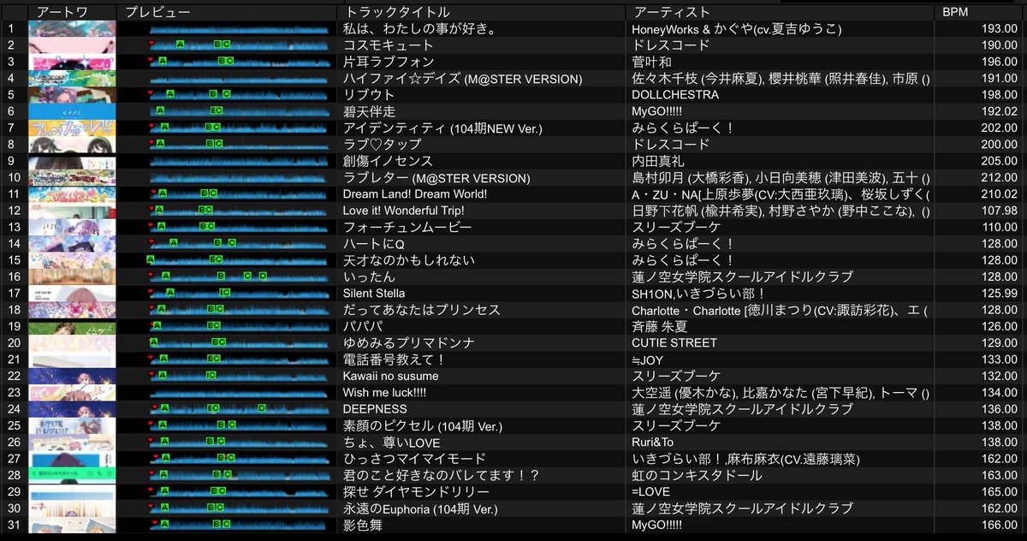Image resolution: width=1027 pixels, height=541 pixels.
Task: Click artist ≒JOY
Action: click(x=648, y=360)
